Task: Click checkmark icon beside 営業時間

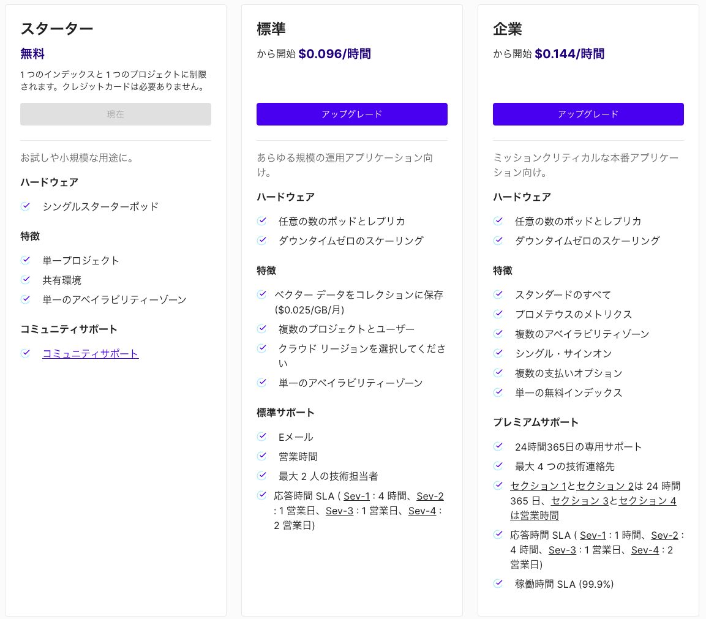Action: [262, 456]
